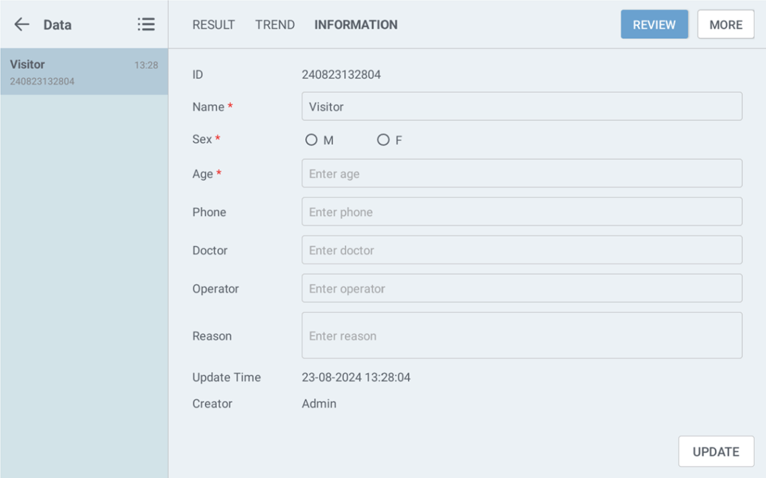Screen dimensions: 766x478
Task: Click the Creator value Admin
Action: [319, 403]
